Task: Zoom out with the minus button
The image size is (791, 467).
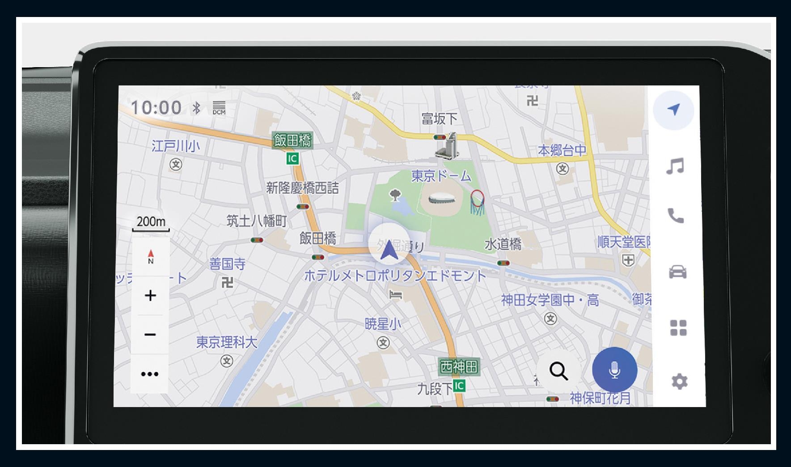Action: [x=150, y=335]
